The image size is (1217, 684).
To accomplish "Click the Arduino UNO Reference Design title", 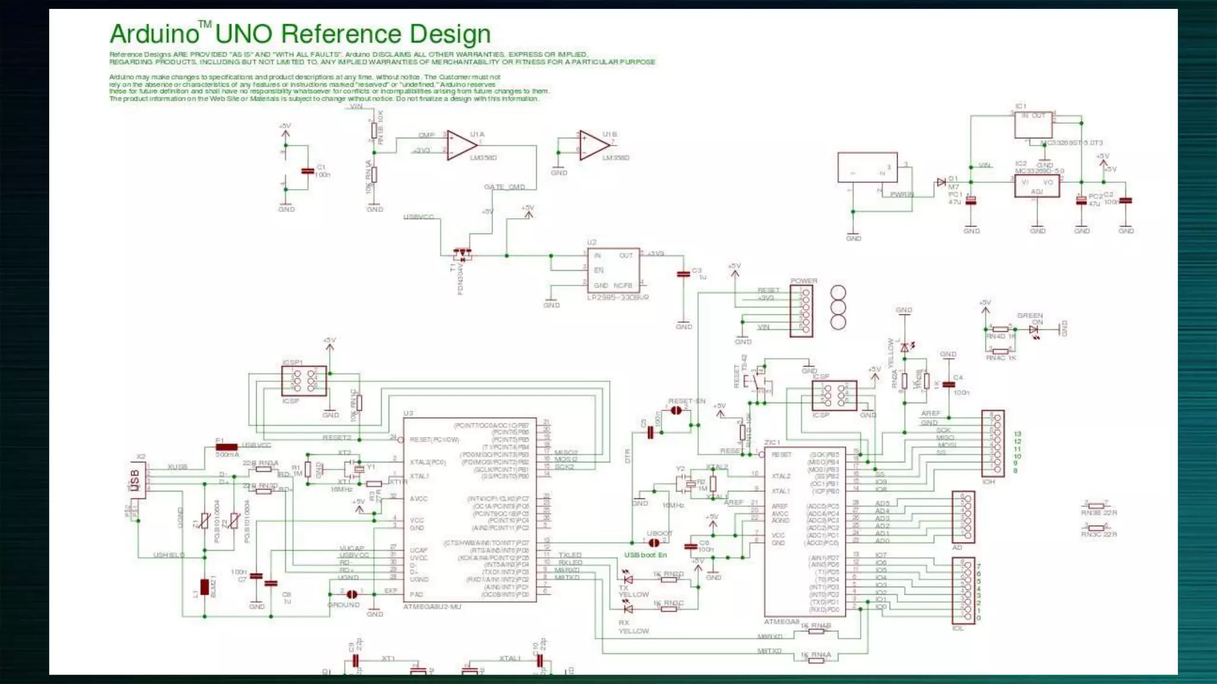I will (300, 34).
